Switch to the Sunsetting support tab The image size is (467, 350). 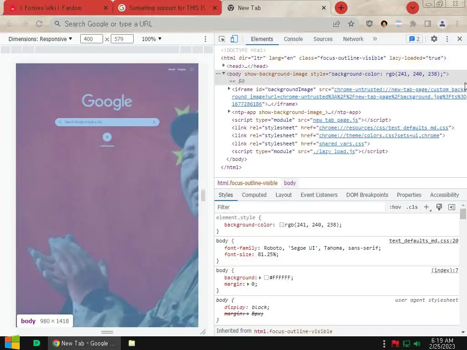167,8
